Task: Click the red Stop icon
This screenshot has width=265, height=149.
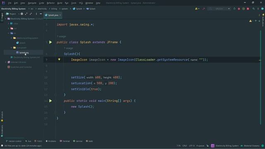Action: coord(248,9)
